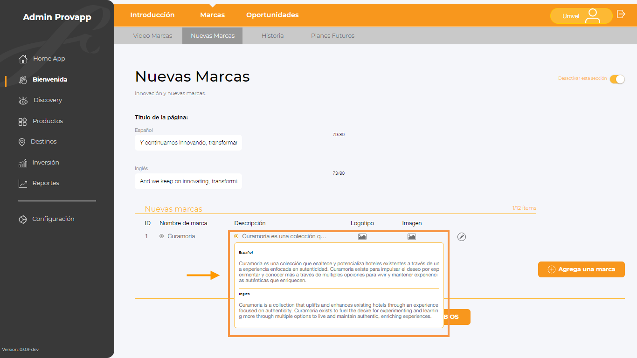This screenshot has height=358, width=637.
Task: Click the Bienvenida waving hand icon
Action: pyautogui.click(x=23, y=80)
